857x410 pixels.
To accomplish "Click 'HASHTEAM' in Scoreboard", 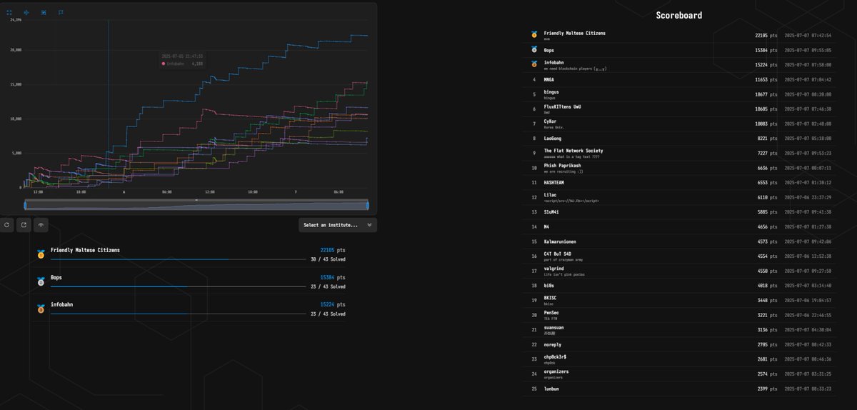I will click(x=554, y=183).
